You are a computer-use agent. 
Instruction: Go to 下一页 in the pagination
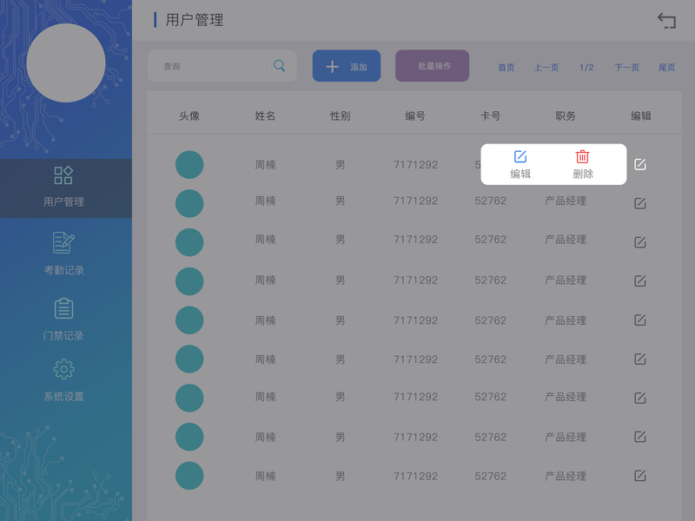626,68
